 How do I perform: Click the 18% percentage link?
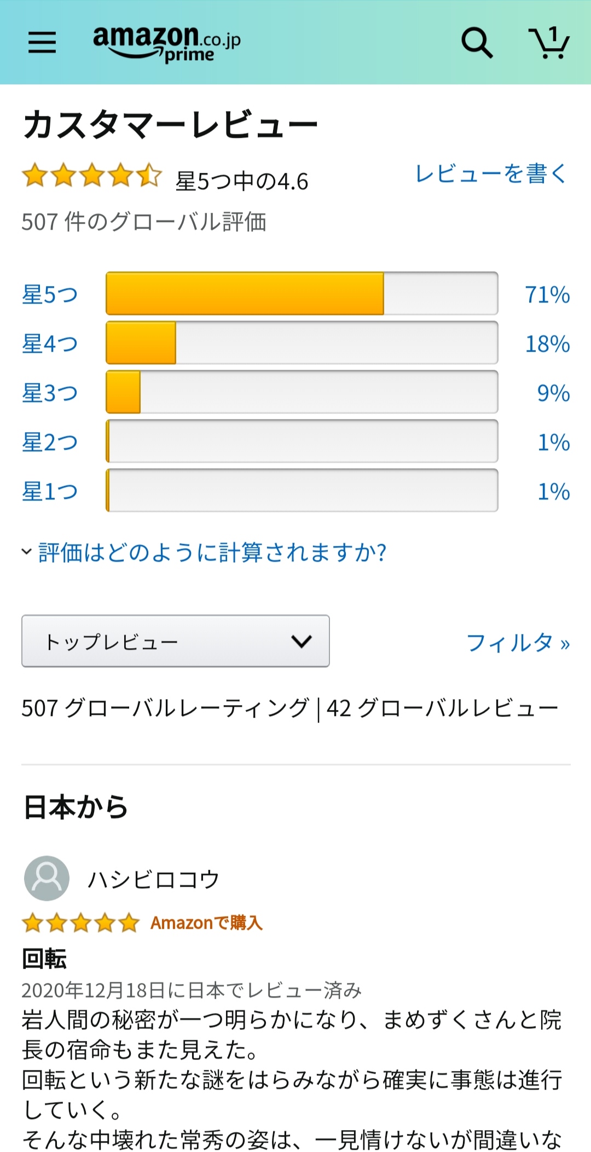point(547,344)
